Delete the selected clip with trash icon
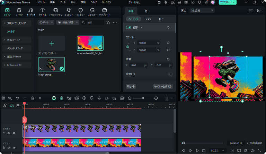Viewport: 266px width, 154px height. tap(33, 98)
